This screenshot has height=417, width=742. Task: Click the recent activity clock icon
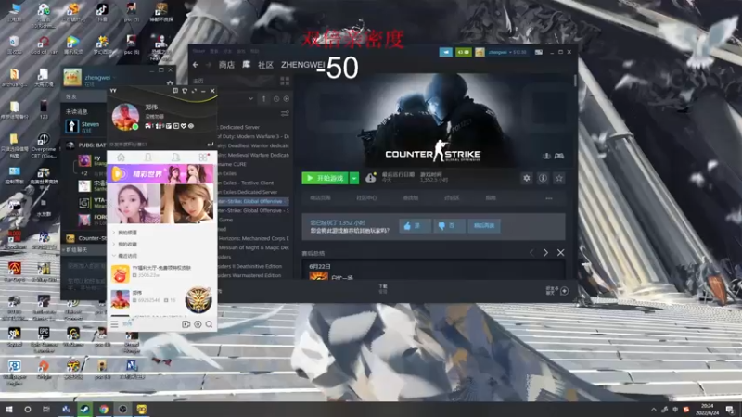pos(275,99)
